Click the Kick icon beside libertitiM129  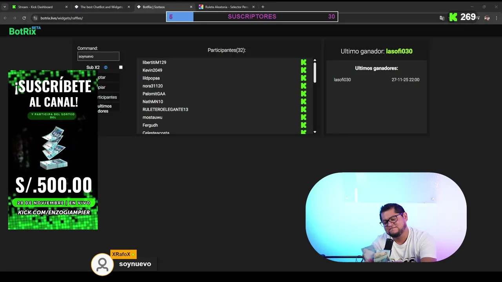[304, 62]
